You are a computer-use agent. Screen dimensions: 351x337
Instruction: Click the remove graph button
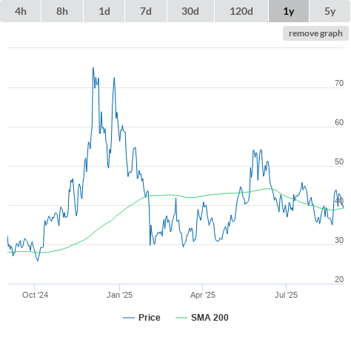tap(315, 33)
